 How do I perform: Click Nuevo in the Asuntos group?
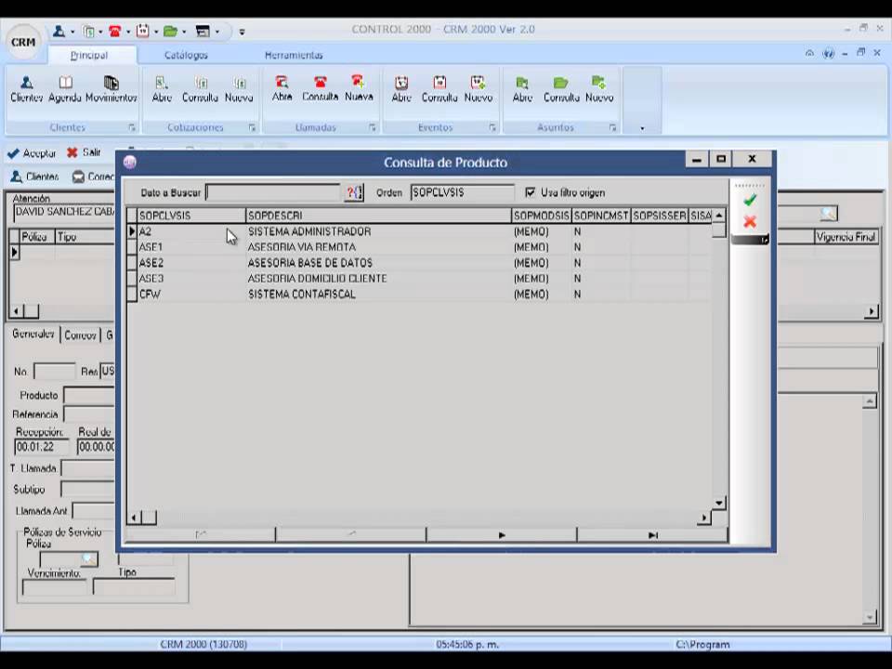[599, 89]
